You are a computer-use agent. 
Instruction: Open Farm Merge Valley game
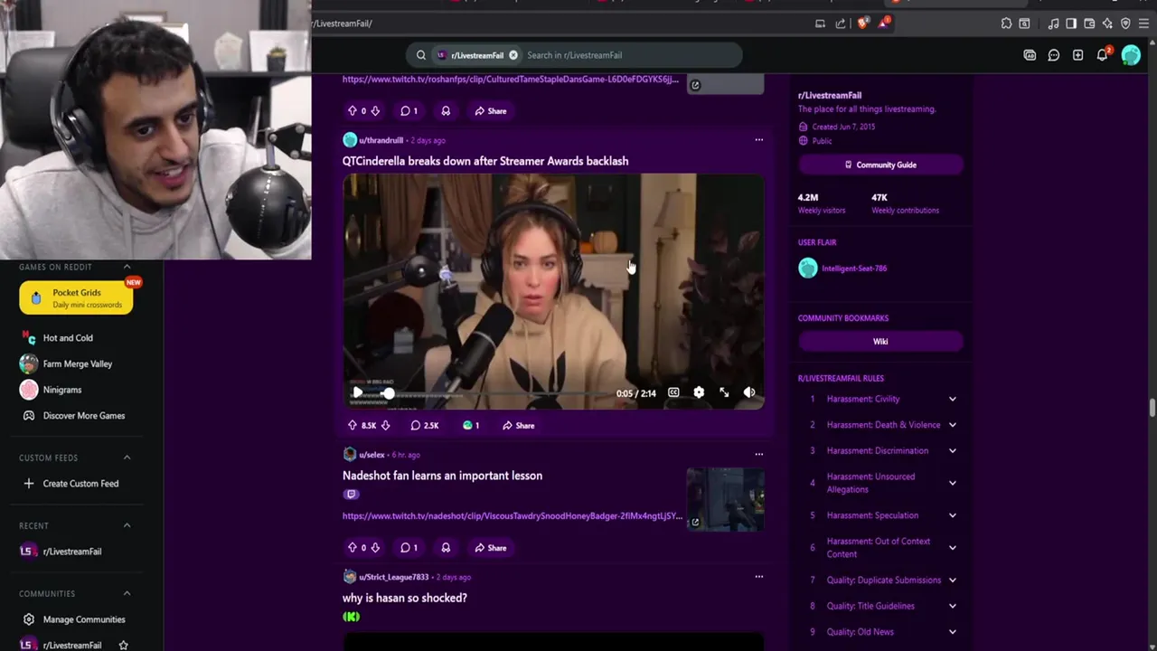point(78,363)
